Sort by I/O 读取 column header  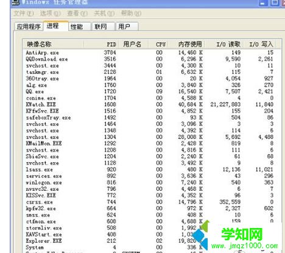pos(225,44)
